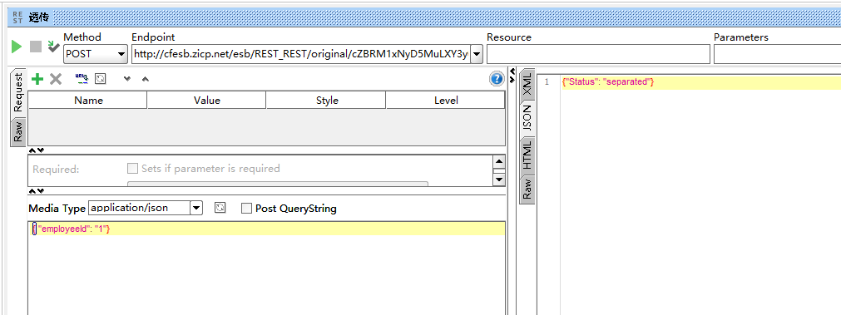Click the Status separated response line
The image size is (841, 315).
(x=700, y=82)
